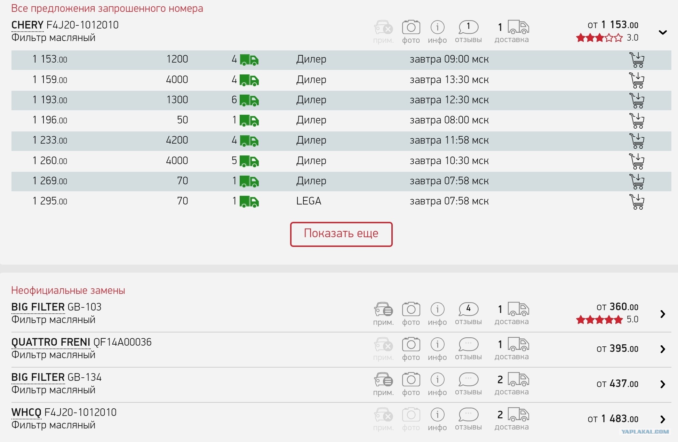Add the 1 269.00 offer to cart
678x442 pixels.
point(637,182)
